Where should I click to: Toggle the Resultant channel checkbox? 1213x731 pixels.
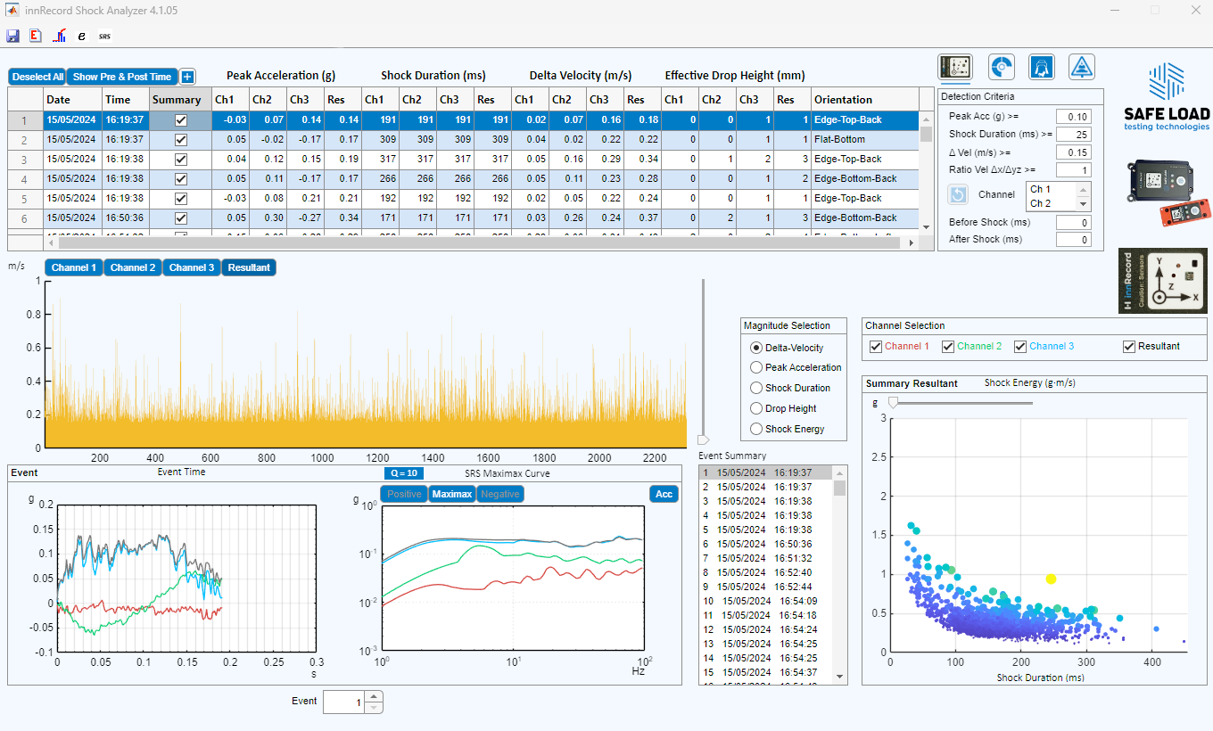pyautogui.click(x=1129, y=346)
